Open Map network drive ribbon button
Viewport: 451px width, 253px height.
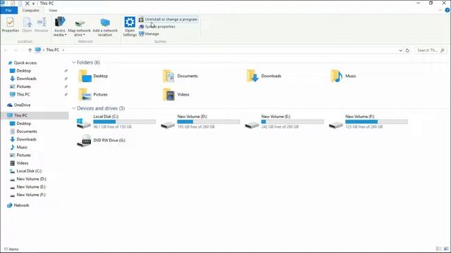80,27
